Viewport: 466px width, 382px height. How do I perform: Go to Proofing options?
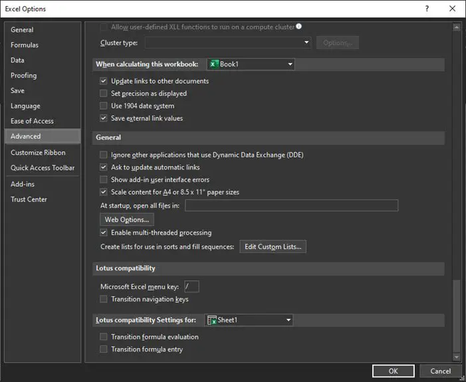coord(43,76)
